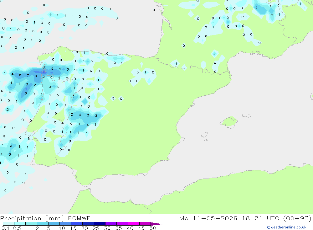Click the '45' legend scale label
The width and height of the screenshot is (313, 230).
[x=141, y=228]
